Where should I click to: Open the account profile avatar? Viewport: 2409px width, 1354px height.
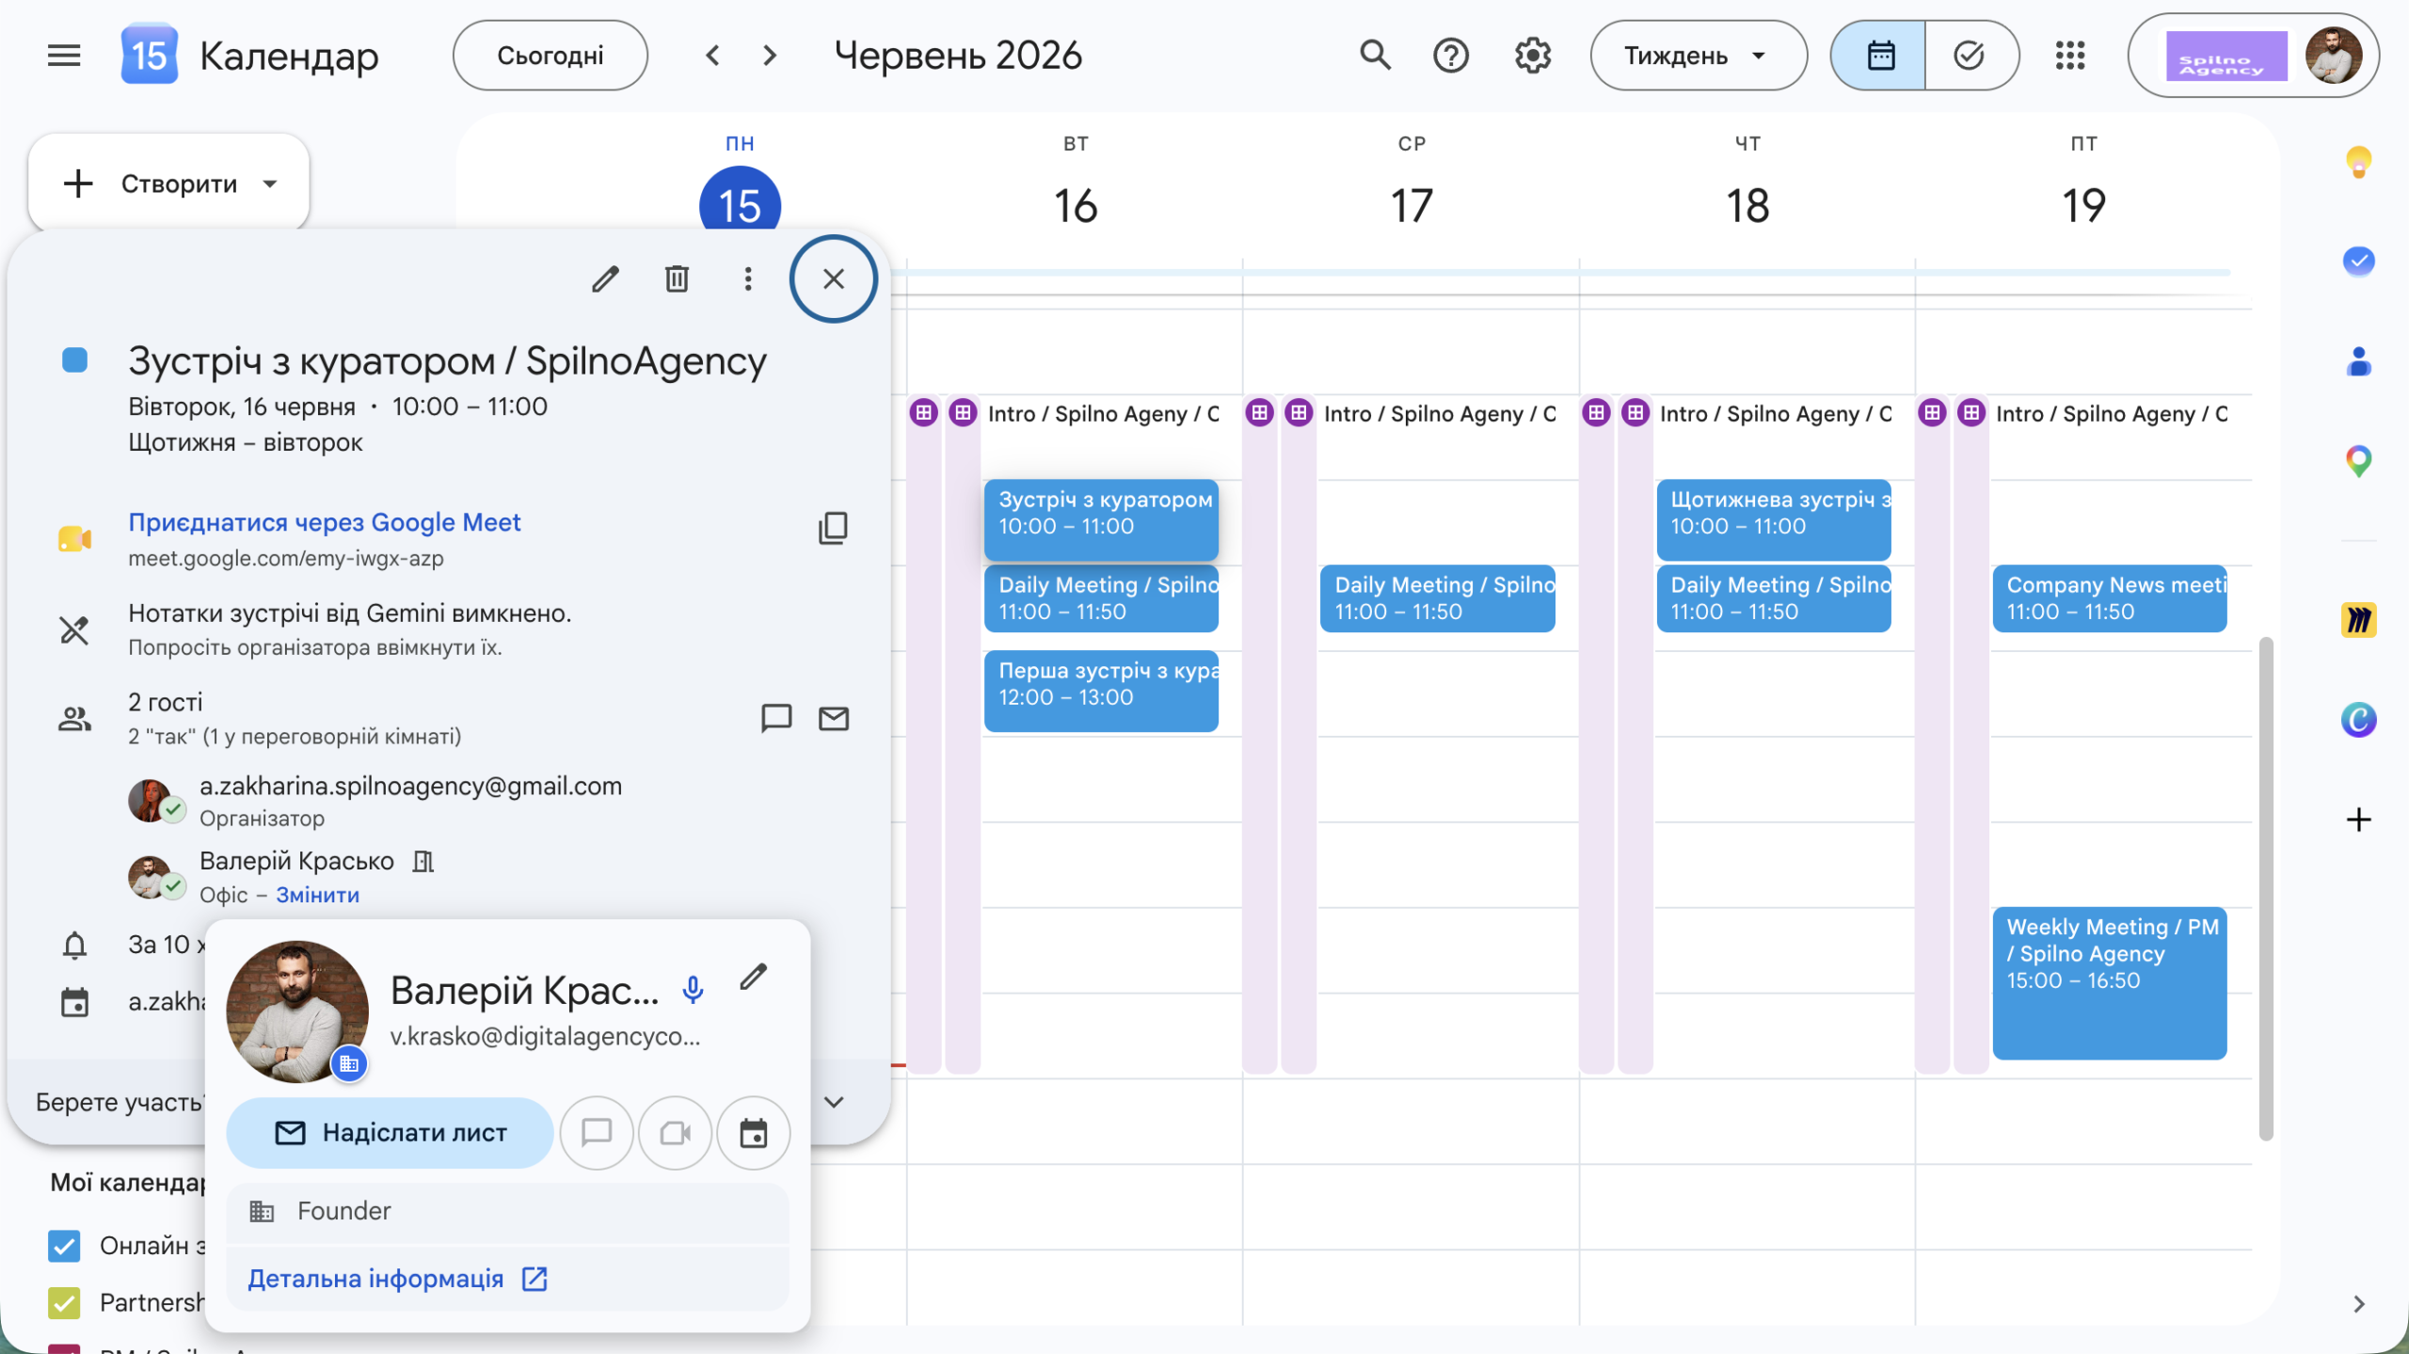coord(2333,56)
